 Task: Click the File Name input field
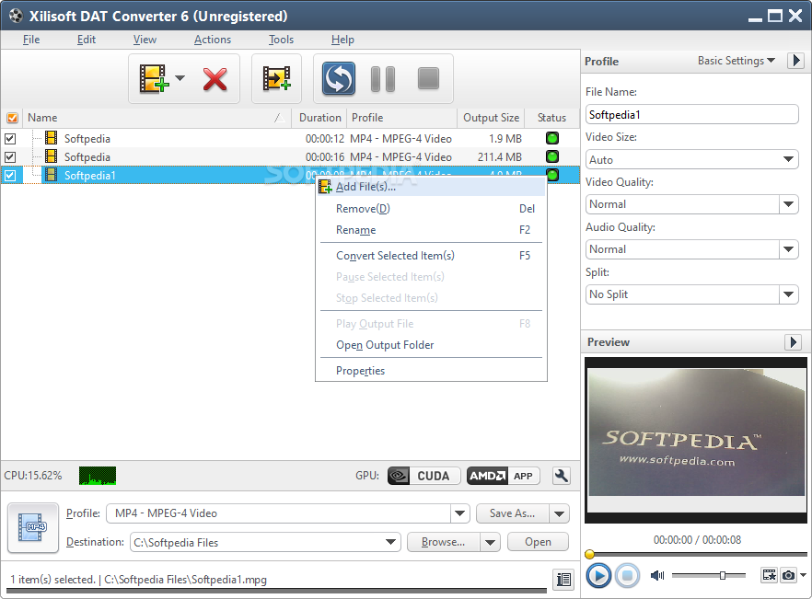point(692,114)
